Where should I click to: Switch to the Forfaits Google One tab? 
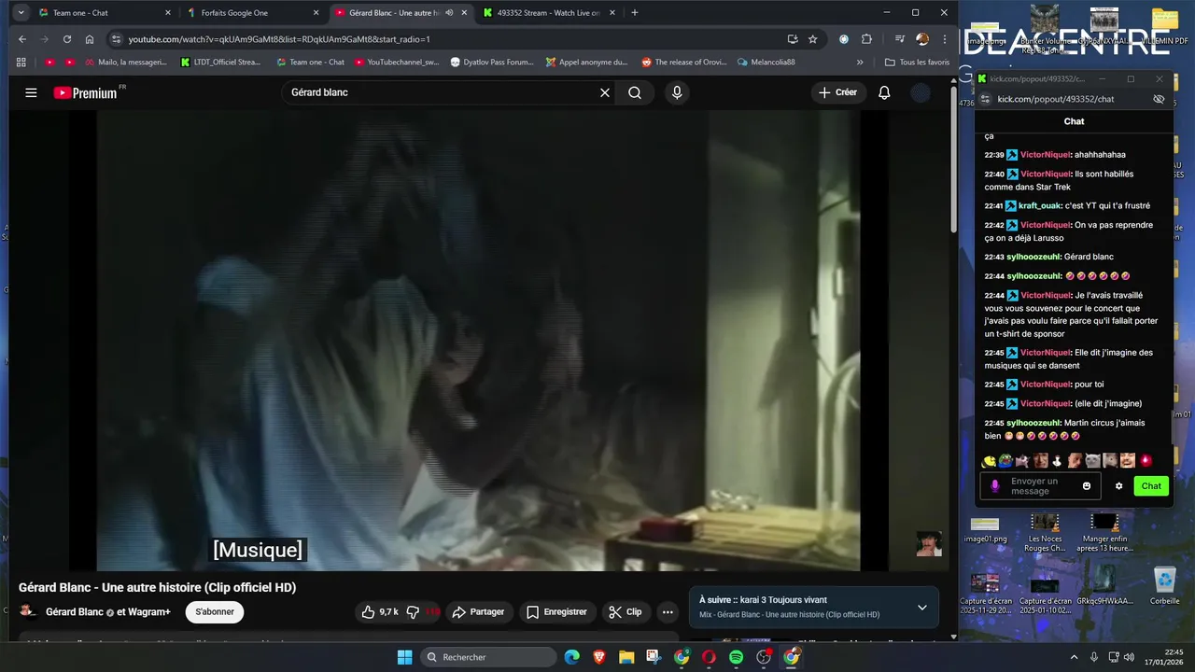tap(253, 13)
